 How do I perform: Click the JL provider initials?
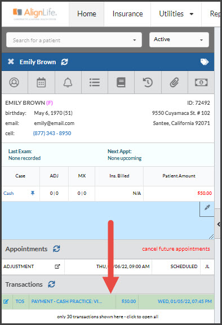(x=207, y=266)
